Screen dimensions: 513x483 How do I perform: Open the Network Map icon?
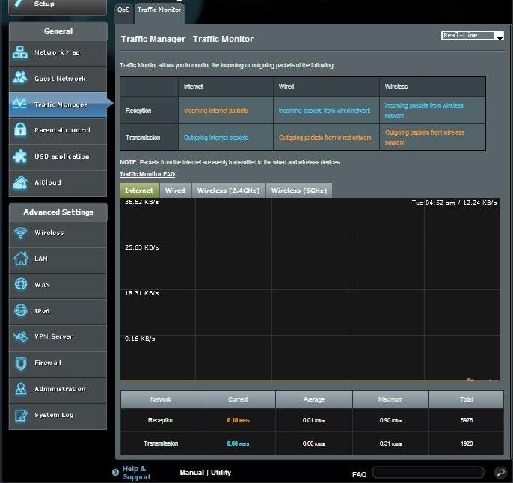pos(20,52)
